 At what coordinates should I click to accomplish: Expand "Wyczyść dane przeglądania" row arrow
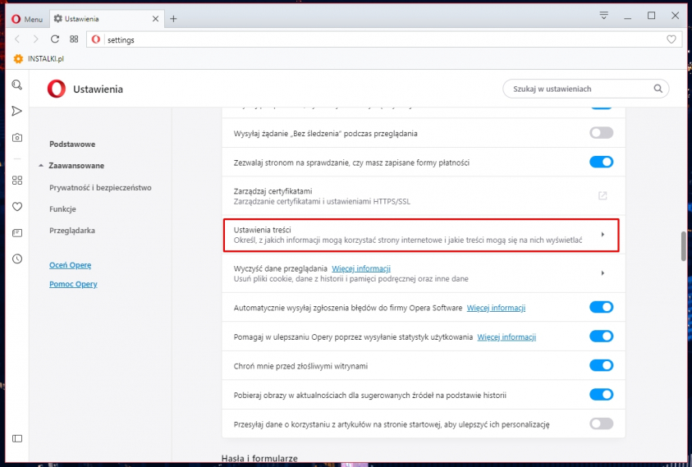pyautogui.click(x=602, y=273)
